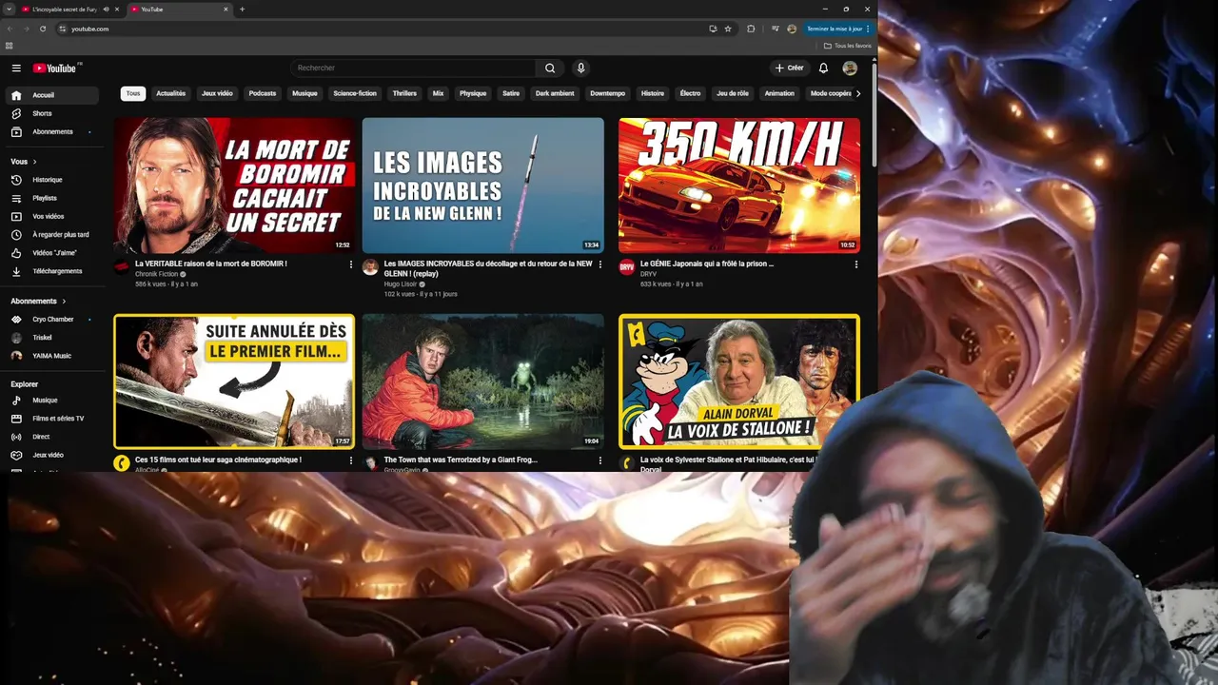
Task: Open La VERITABLE raison BOROMIR title
Action: [x=211, y=264]
